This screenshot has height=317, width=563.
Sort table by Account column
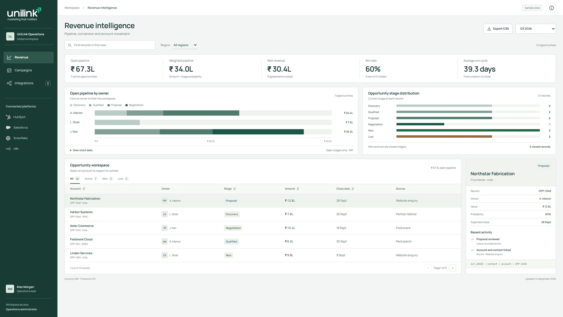[x=77, y=189]
